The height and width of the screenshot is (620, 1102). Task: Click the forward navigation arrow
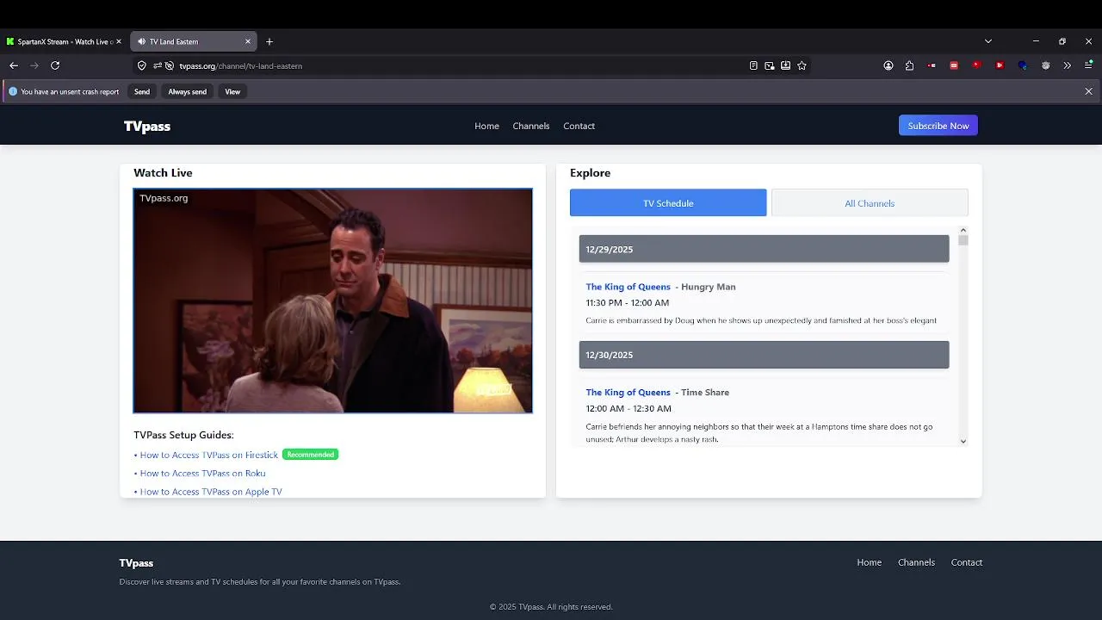pos(34,65)
